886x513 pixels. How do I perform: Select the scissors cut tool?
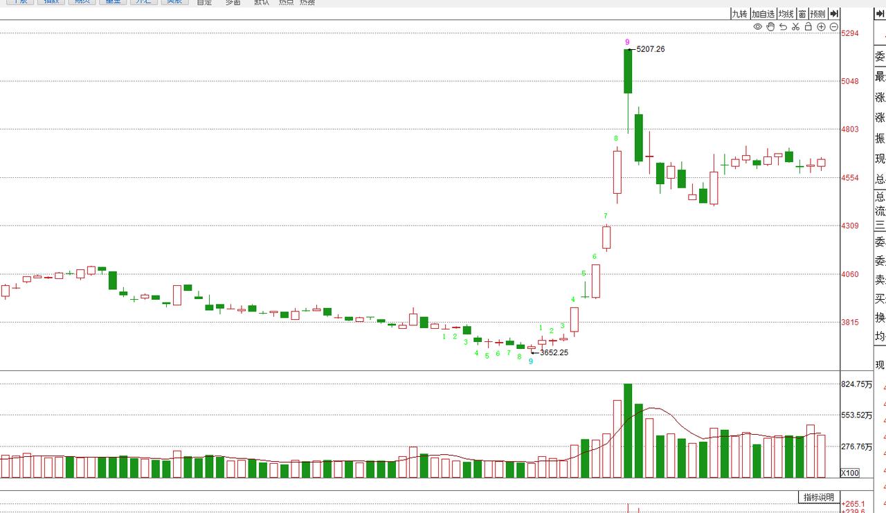click(795, 27)
